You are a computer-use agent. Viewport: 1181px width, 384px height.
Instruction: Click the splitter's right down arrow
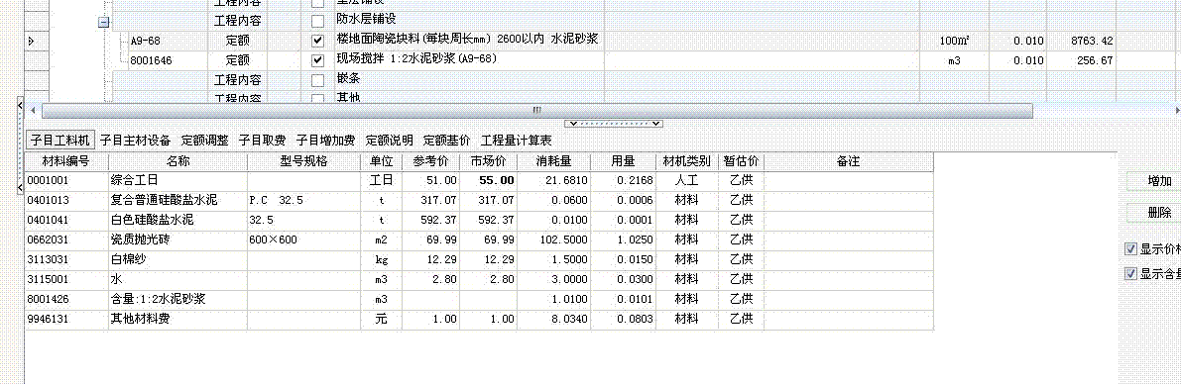[x=656, y=124]
